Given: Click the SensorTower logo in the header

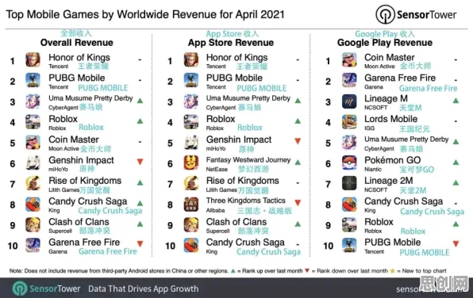Looking at the screenshot, I should coord(416,14).
